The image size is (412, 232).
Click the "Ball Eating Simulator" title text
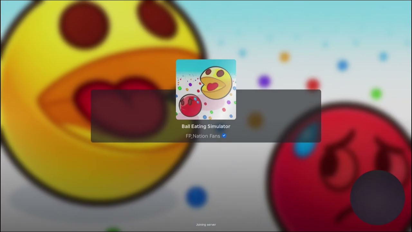[206, 126]
